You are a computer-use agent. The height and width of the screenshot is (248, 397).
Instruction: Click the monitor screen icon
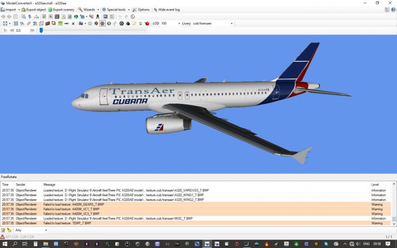(x=105, y=16)
